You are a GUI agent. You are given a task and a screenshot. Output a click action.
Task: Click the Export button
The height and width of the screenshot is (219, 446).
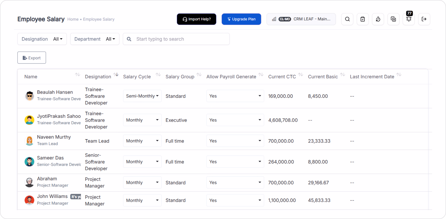pyautogui.click(x=32, y=58)
